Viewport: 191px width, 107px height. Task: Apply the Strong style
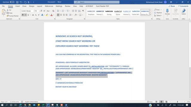pyautogui.click(x=109, y=12)
